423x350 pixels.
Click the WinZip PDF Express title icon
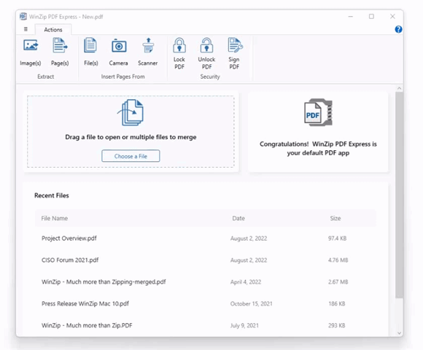[23, 17]
